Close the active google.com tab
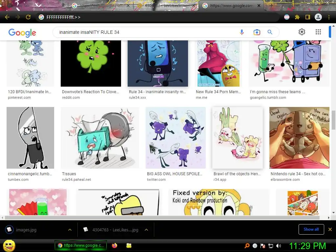This screenshot has height=252, width=336. (259, 6)
